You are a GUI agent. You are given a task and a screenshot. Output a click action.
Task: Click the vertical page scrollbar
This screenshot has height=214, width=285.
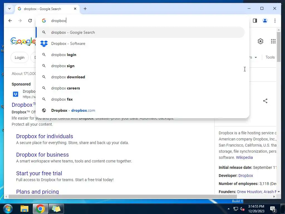[x=279, y=47]
